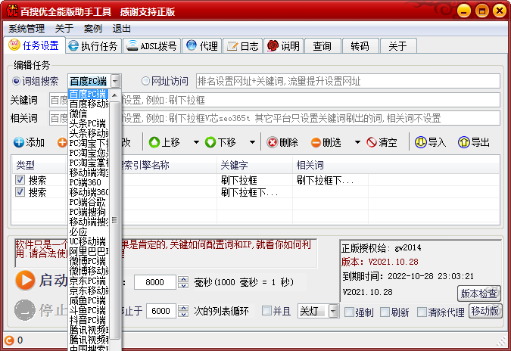Choose UC移动端 from the dropdown list
511x351 pixels.
point(89,241)
